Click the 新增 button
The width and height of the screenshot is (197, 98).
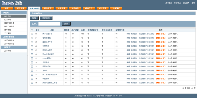[34, 18]
